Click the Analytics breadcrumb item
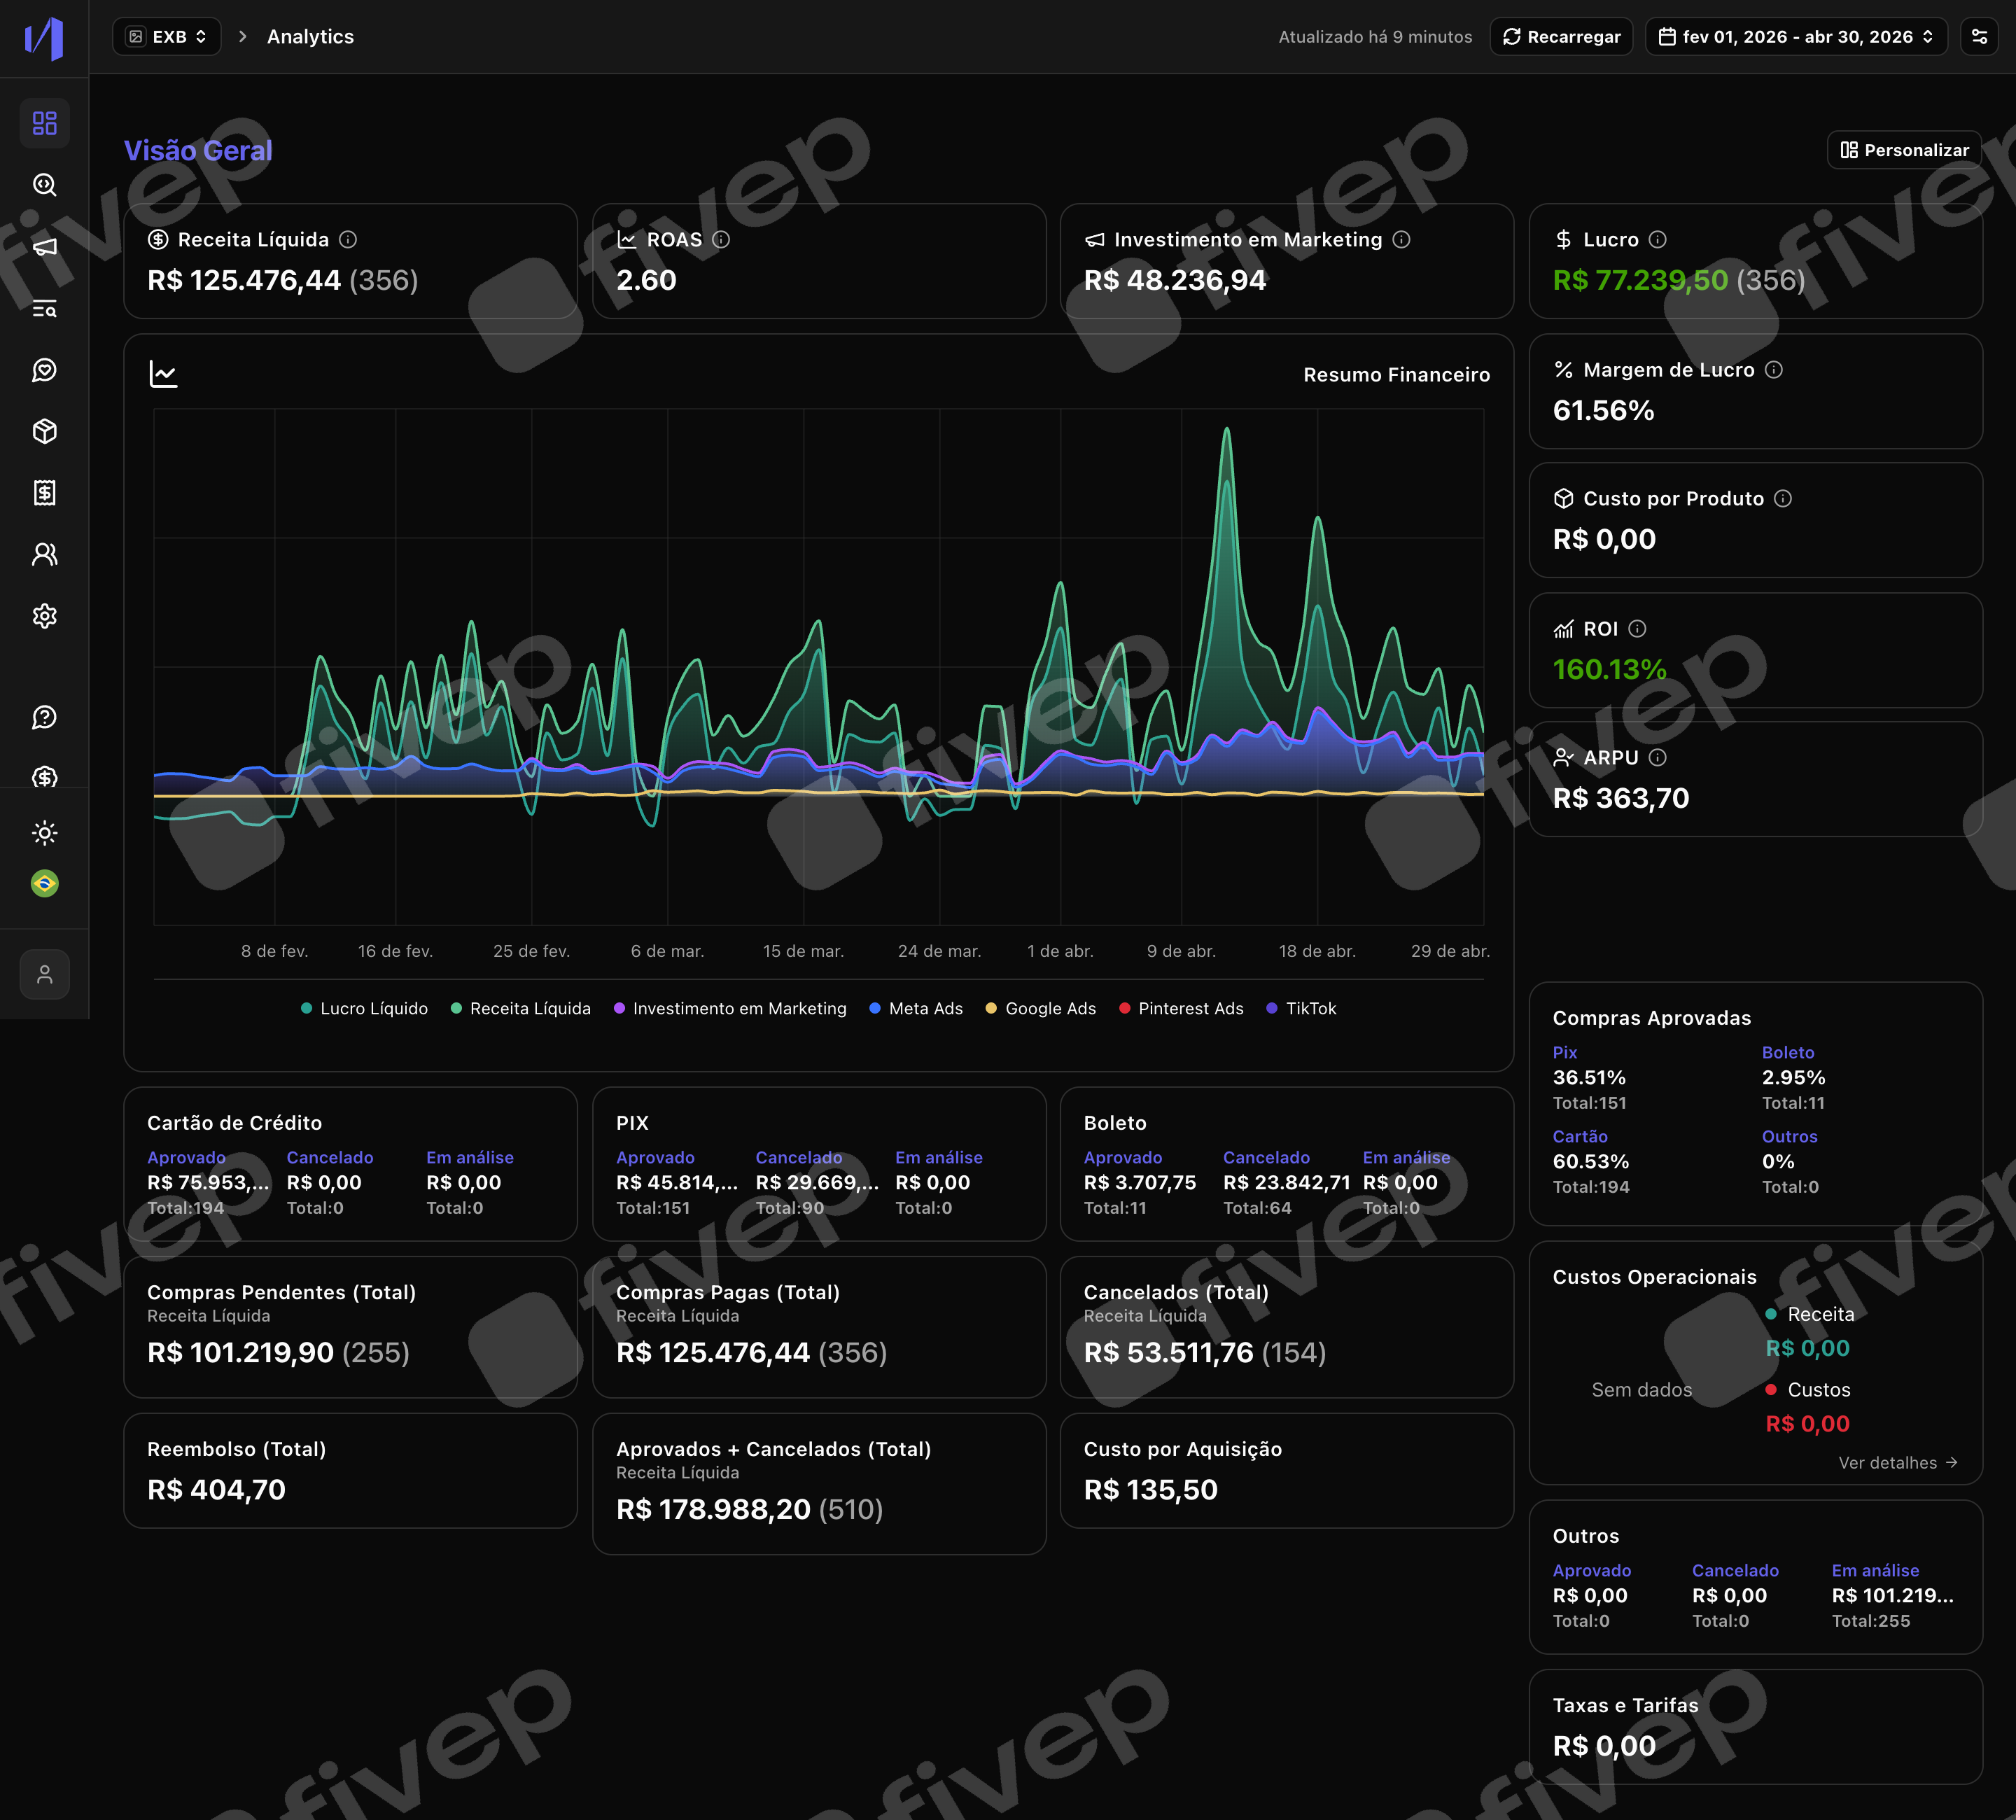Image resolution: width=2016 pixels, height=1820 pixels. pyautogui.click(x=310, y=37)
